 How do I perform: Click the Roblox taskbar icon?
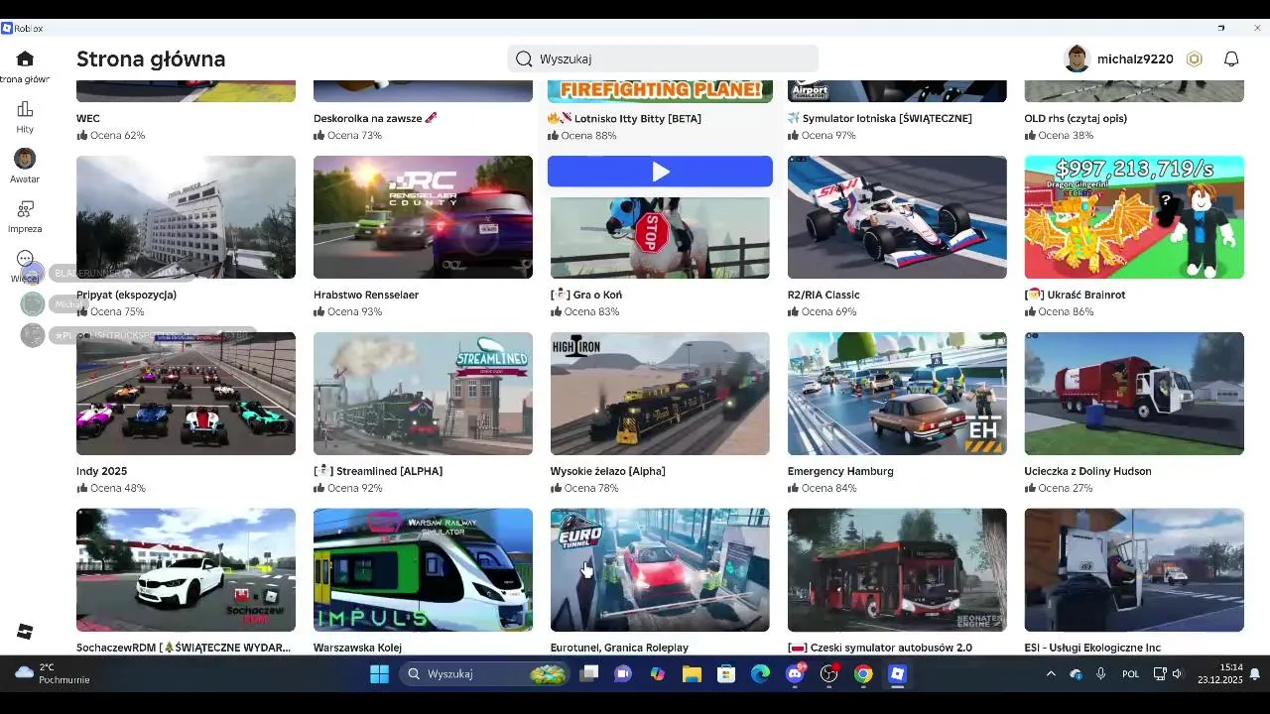897,674
